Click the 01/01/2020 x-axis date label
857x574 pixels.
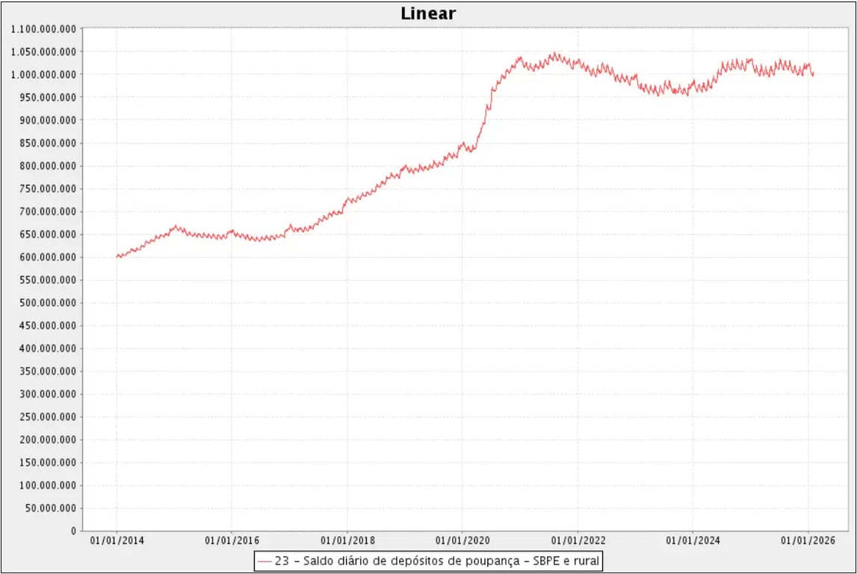click(x=462, y=540)
